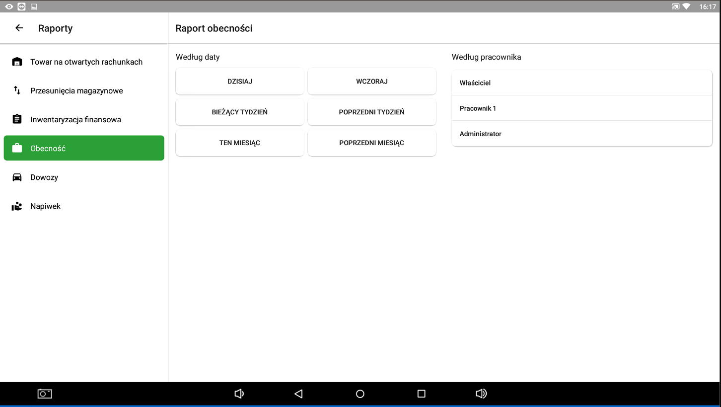Choose Pracownik 1 in employee list
Screen dimensions: 721x407
pos(581,108)
